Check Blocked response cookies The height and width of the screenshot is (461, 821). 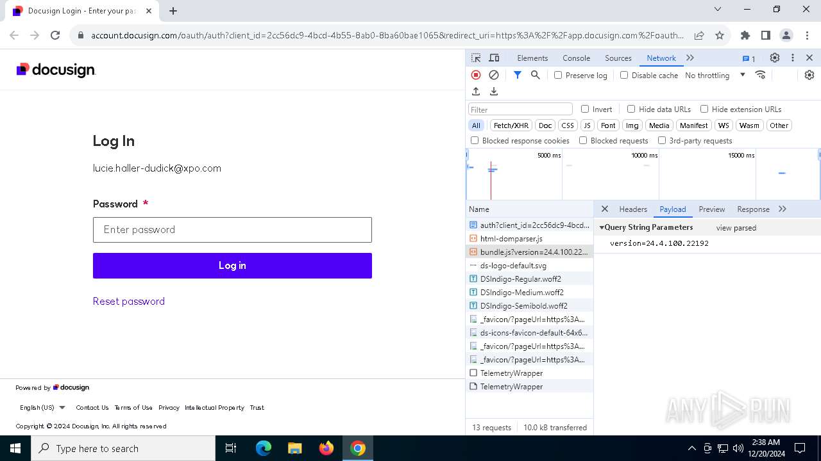coord(475,140)
